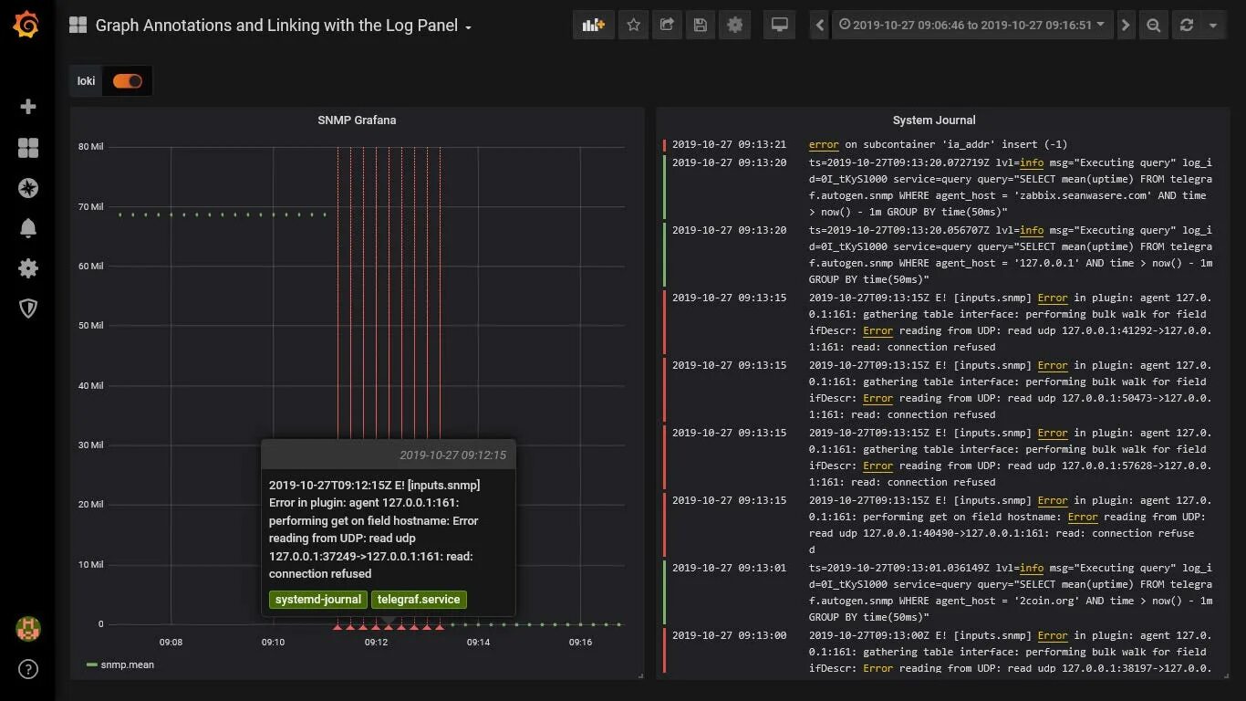Select the log row with UDP port 50473
Screen dimensions: 1246x701
(939, 390)
